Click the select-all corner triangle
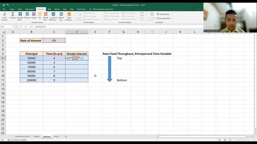257x144 pixels. point(4,32)
